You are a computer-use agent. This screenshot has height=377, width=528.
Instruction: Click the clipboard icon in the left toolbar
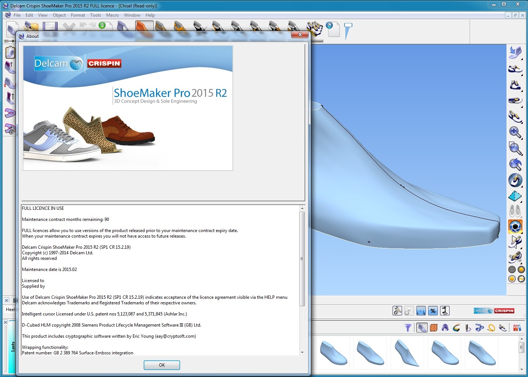(10, 52)
